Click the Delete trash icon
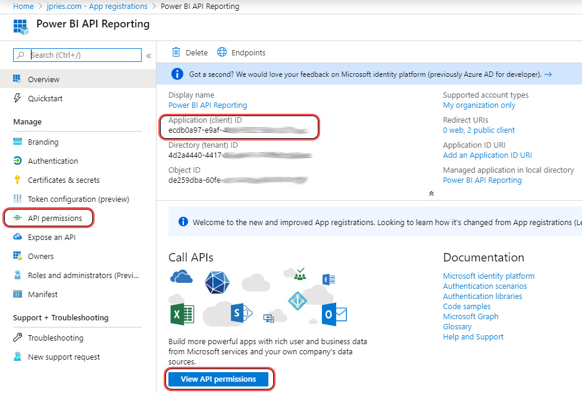 point(176,52)
